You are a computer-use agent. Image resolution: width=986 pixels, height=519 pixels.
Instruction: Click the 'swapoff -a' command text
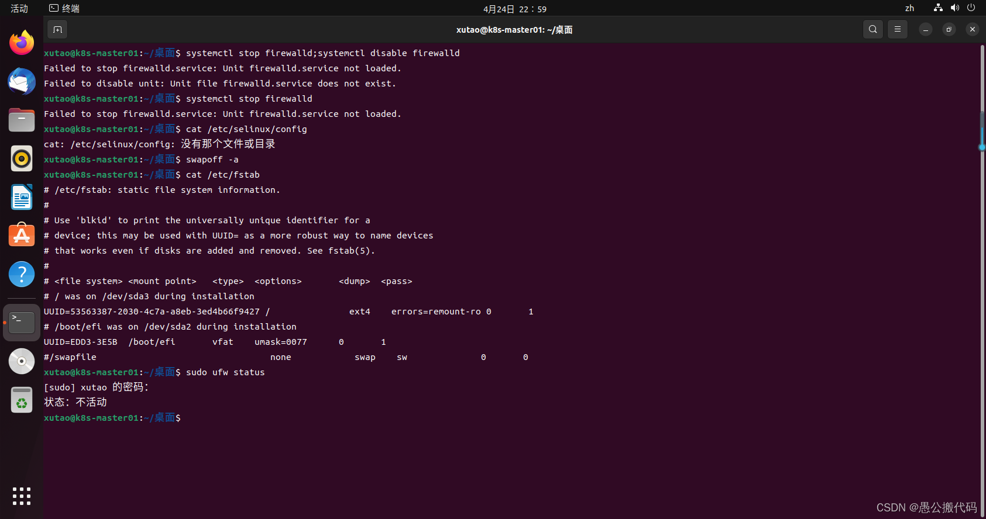coord(212,160)
